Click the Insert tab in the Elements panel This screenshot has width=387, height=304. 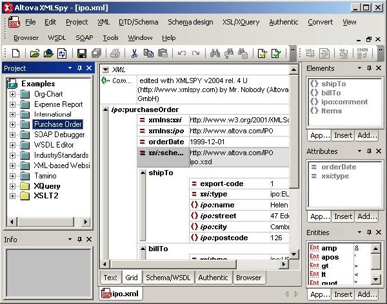(x=343, y=135)
